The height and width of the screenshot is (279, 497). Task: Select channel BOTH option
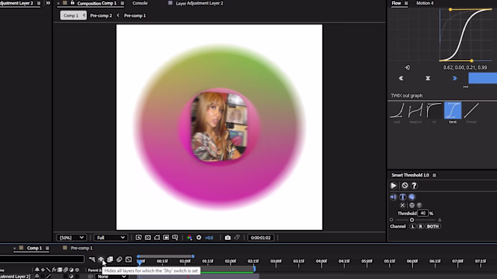[432, 226]
